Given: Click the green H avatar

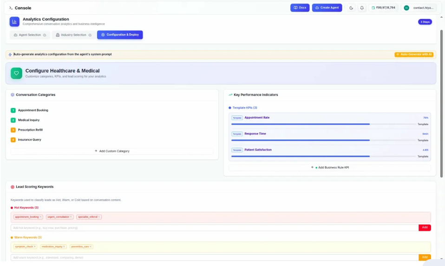Looking at the screenshot, I should coord(406,8).
